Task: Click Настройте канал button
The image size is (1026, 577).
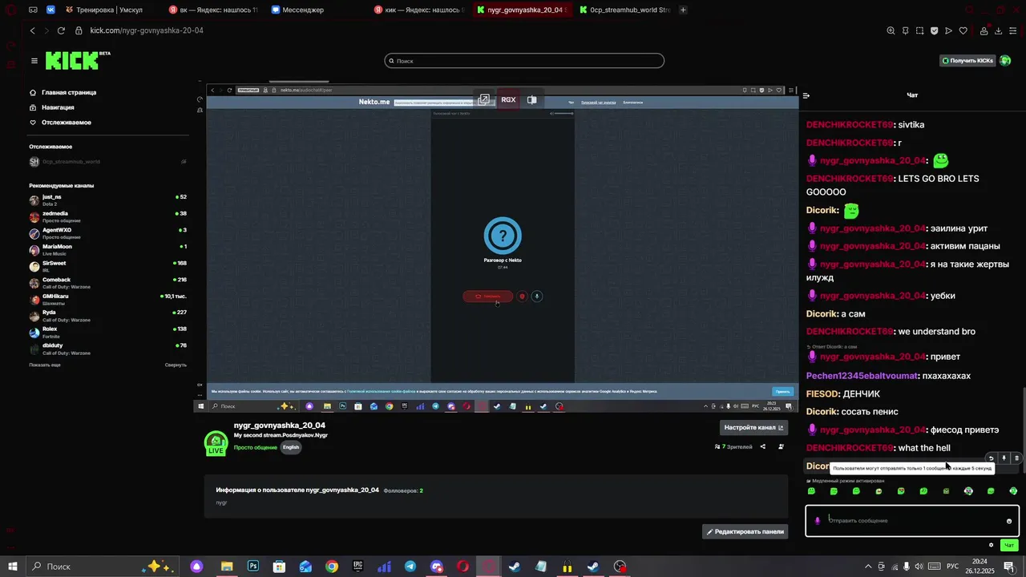Action: (x=753, y=427)
